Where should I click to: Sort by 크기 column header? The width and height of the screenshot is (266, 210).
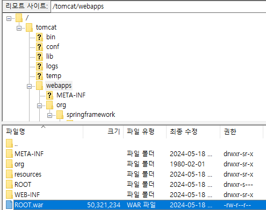(103, 131)
